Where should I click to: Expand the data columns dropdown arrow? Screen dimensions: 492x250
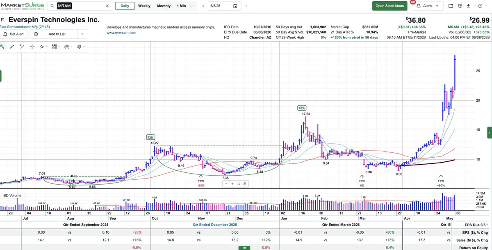pos(60,47)
